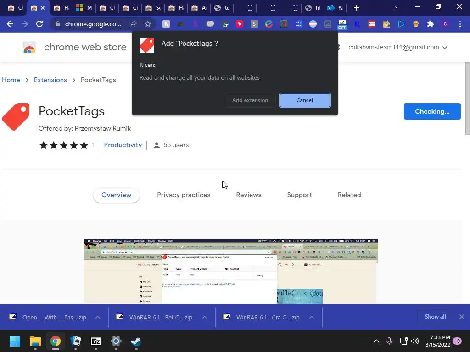
Task: Switch to the Microsoft 'M' tab
Action: 84,8
